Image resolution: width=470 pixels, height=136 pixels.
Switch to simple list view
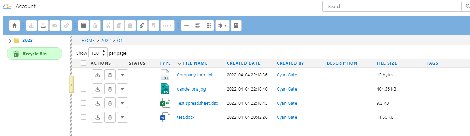point(187,25)
